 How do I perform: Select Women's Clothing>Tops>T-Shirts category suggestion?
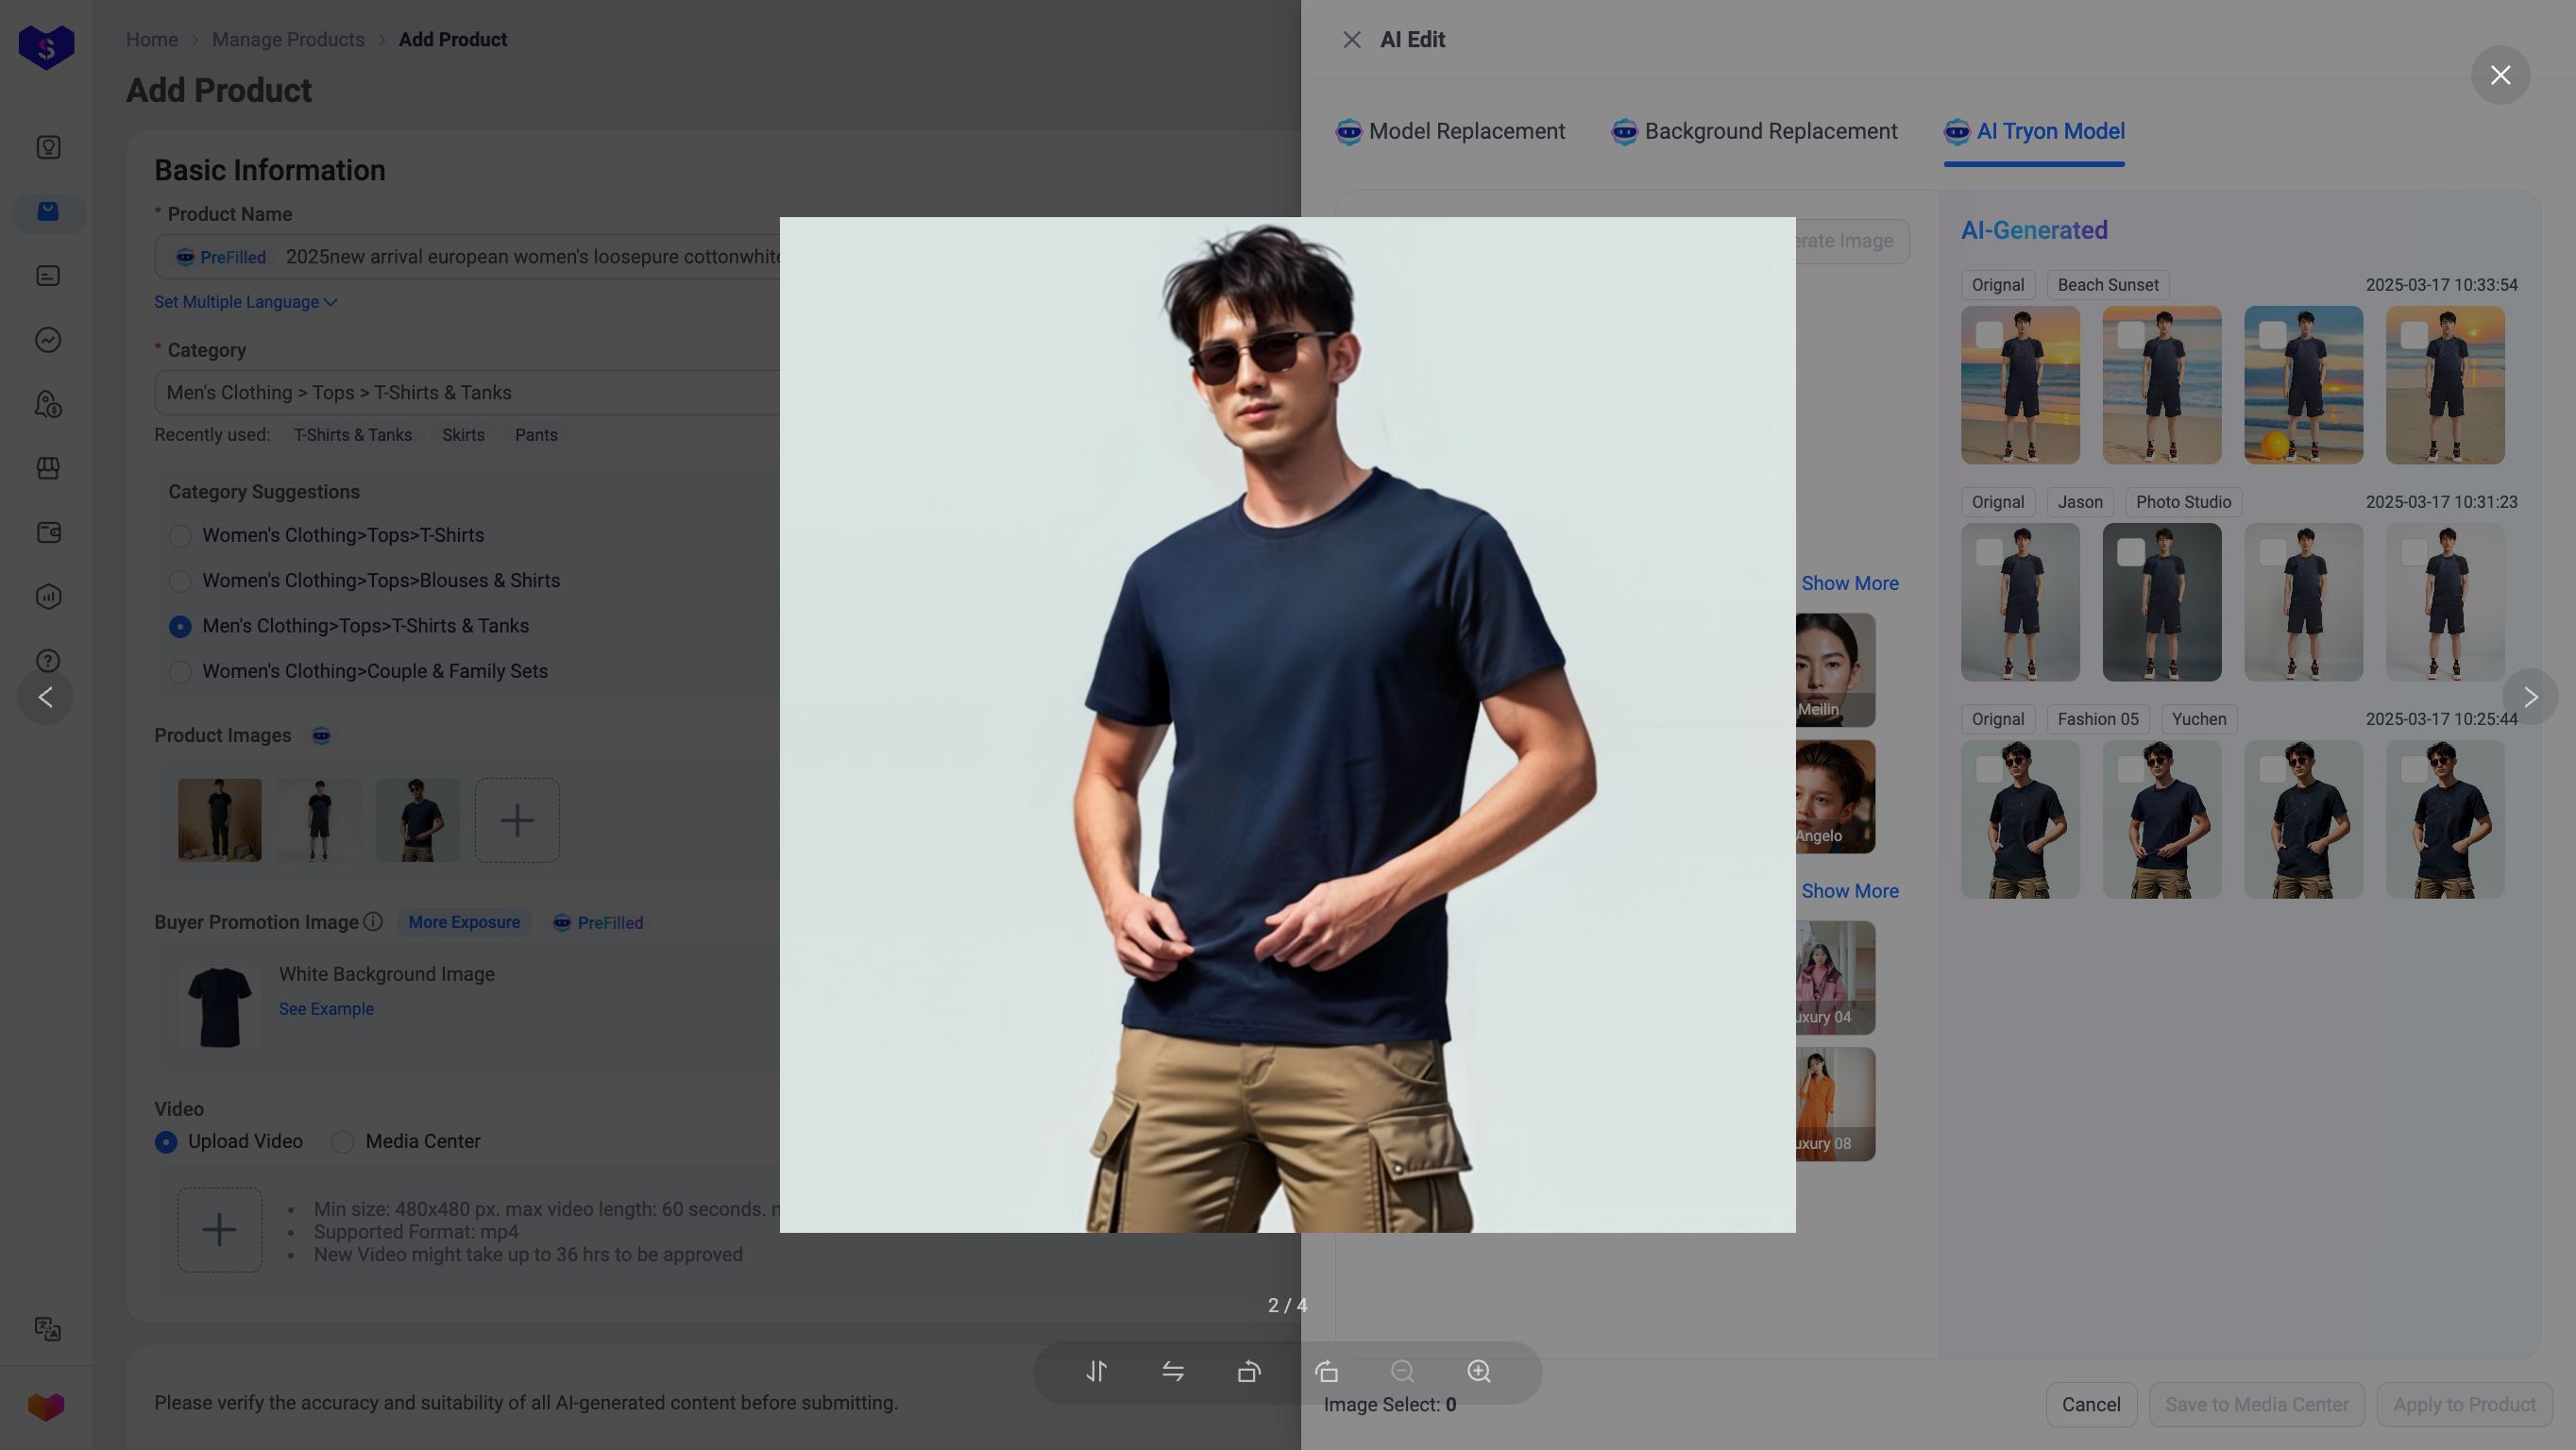click(x=181, y=536)
